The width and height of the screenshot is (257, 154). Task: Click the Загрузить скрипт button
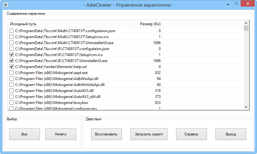pyautogui.click(x=149, y=134)
